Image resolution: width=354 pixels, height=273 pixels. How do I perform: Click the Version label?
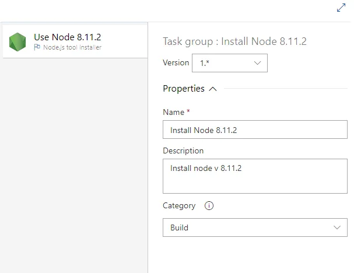(176, 62)
